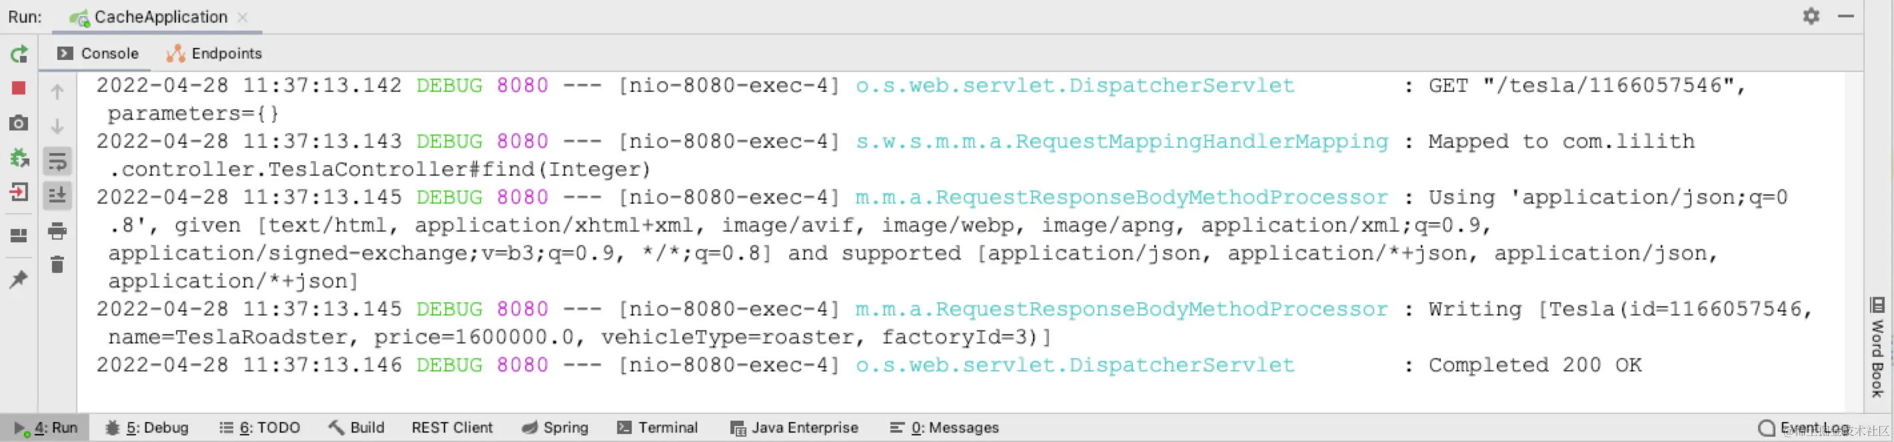Open the layout restore icon in the left strip
Viewport: 1894px width, 442px height.
(19, 235)
